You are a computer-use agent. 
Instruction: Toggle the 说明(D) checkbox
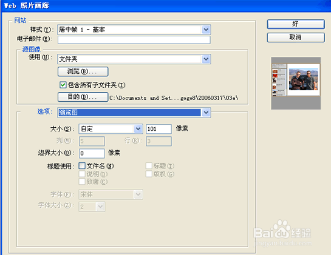coord(82,174)
